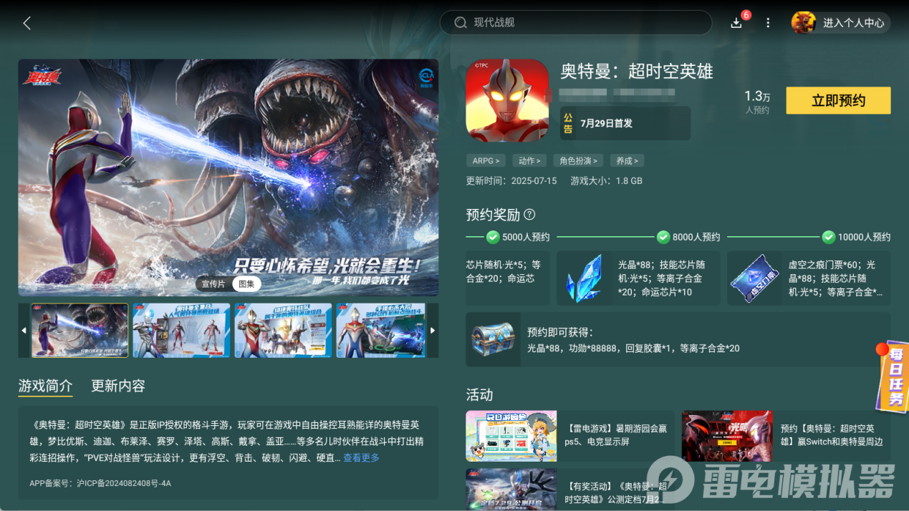The image size is (909, 511).
Task: Select the 游戏简介 tab
Action: click(45, 386)
